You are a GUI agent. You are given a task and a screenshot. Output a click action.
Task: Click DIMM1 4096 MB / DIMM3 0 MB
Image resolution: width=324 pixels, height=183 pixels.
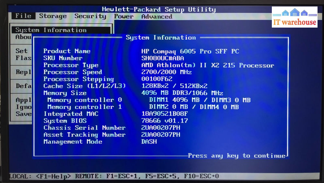[x=200, y=100]
